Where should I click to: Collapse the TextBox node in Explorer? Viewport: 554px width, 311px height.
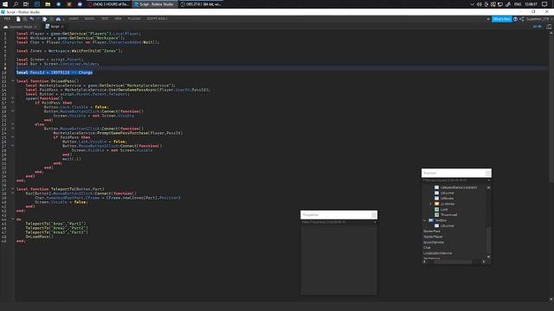pos(425,220)
